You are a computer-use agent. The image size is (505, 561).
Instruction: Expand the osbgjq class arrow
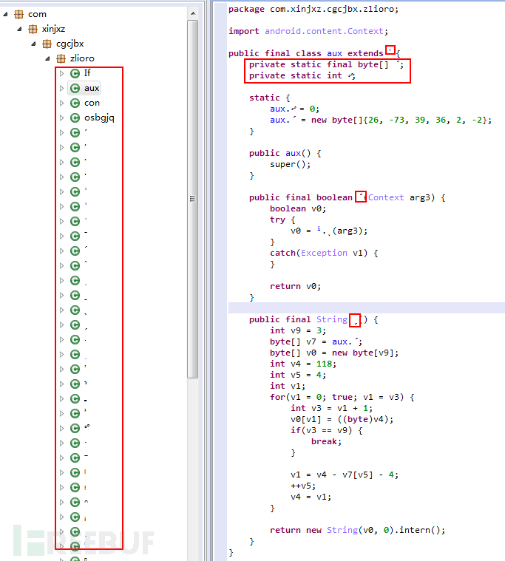click(x=62, y=118)
